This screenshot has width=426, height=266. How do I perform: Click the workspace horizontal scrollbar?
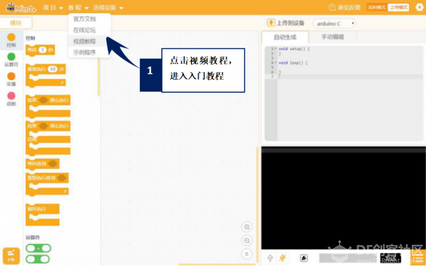click(x=218, y=264)
